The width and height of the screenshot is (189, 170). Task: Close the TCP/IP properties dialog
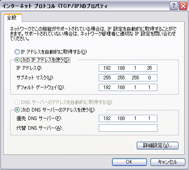(x=183, y=6)
